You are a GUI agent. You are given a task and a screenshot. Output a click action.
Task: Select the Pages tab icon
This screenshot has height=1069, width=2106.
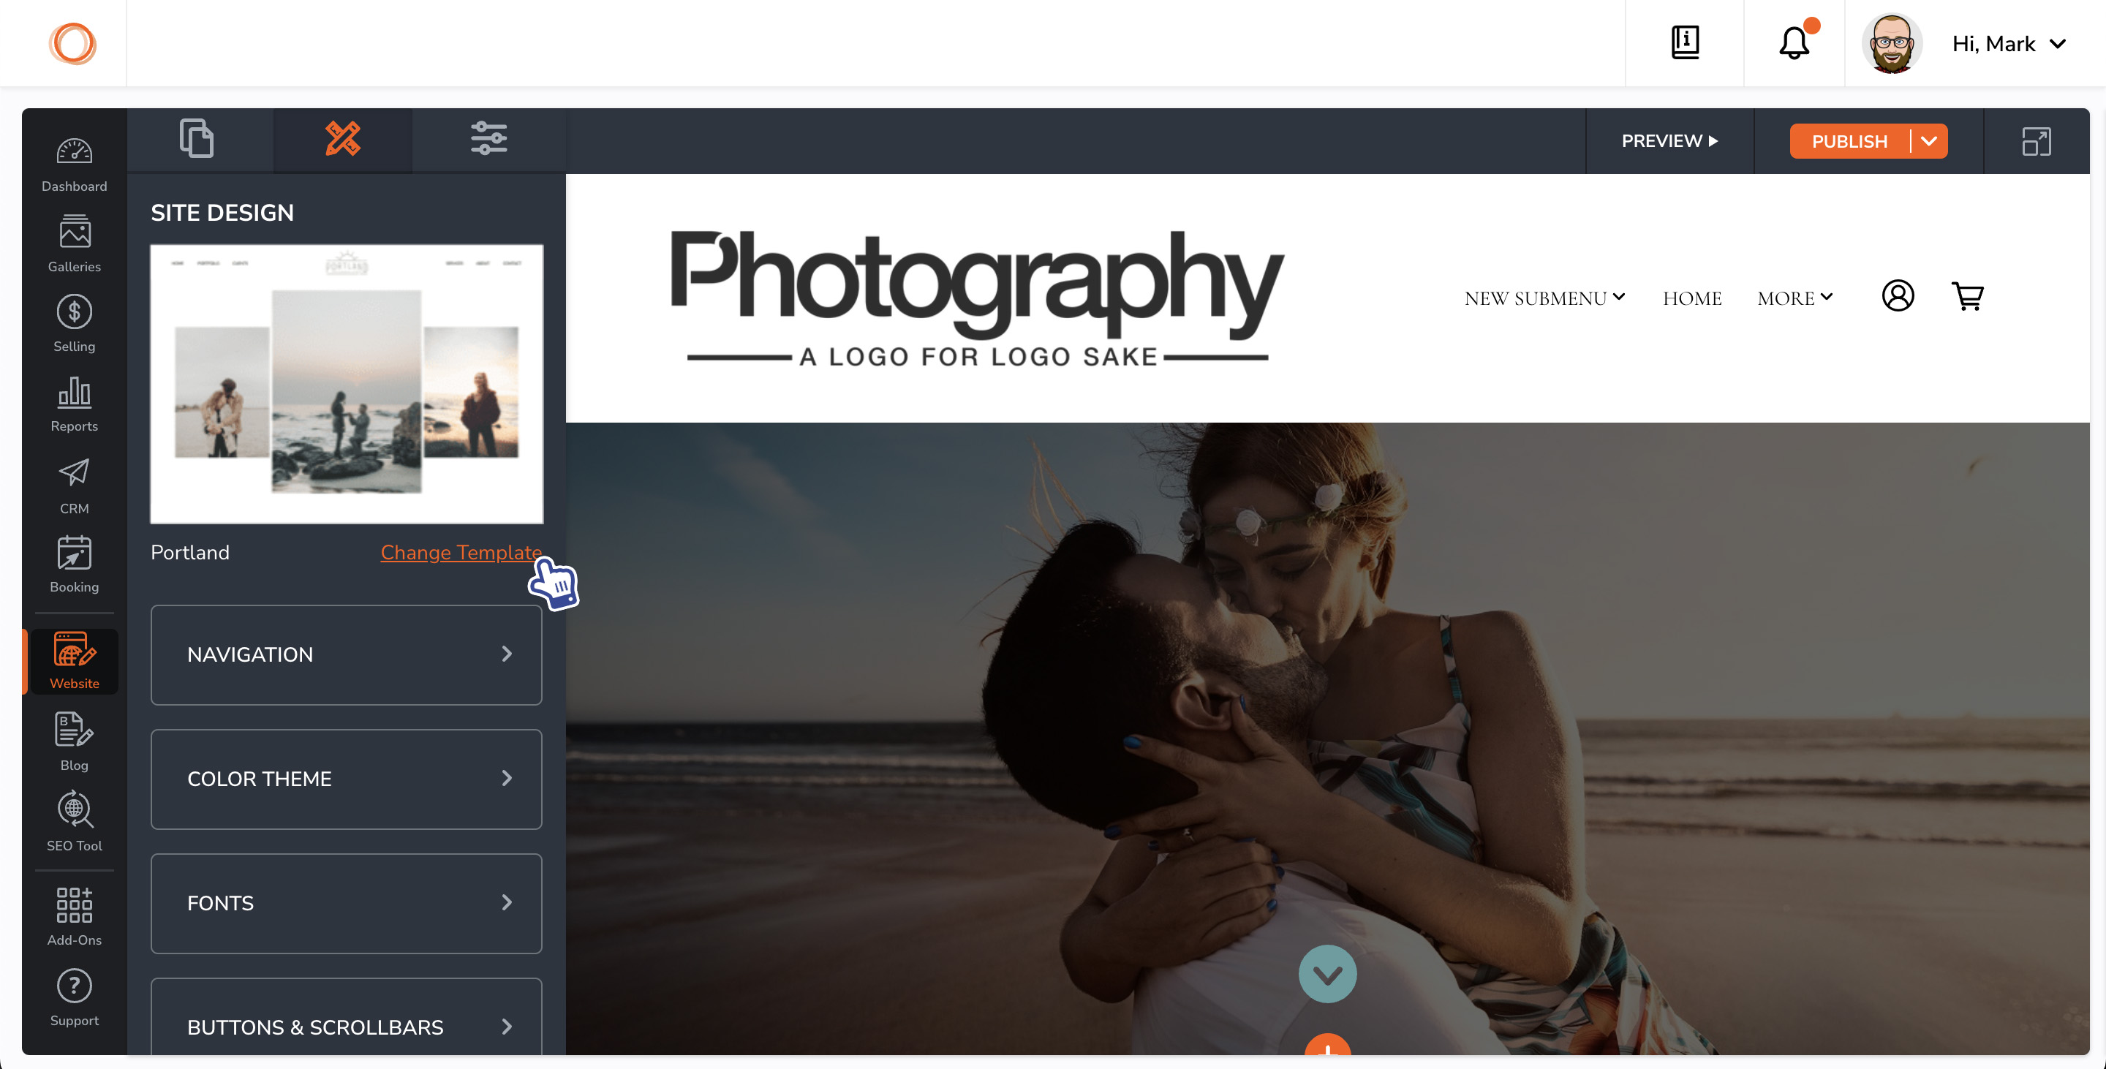(195, 140)
